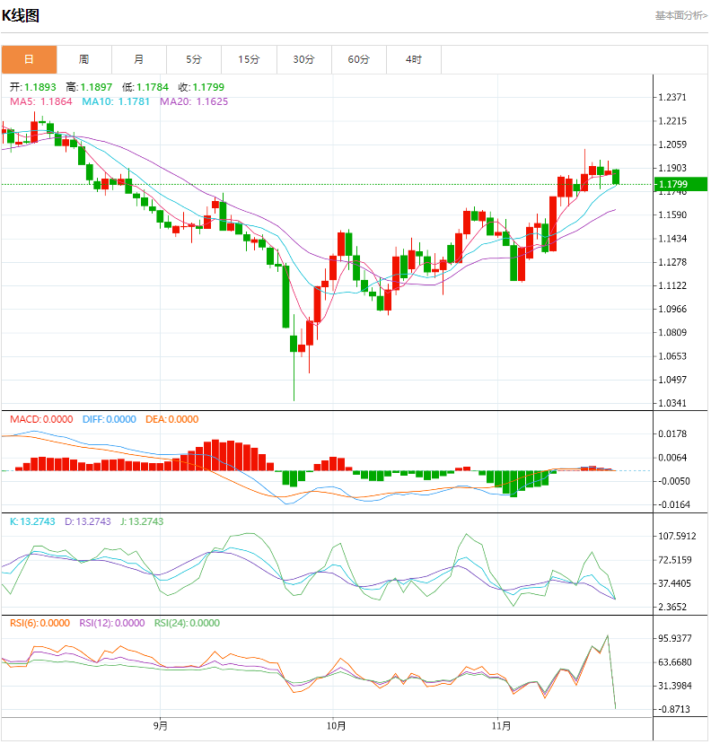
Task: Open the 15分 timeframe tab
Action: [x=249, y=59]
